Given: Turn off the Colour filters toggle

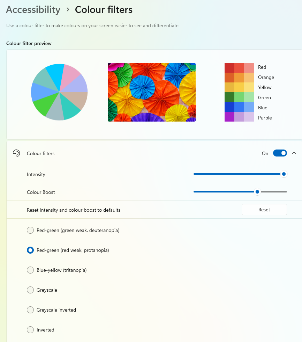Looking at the screenshot, I should [x=280, y=153].
